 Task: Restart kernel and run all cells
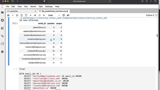pos(44,15)
